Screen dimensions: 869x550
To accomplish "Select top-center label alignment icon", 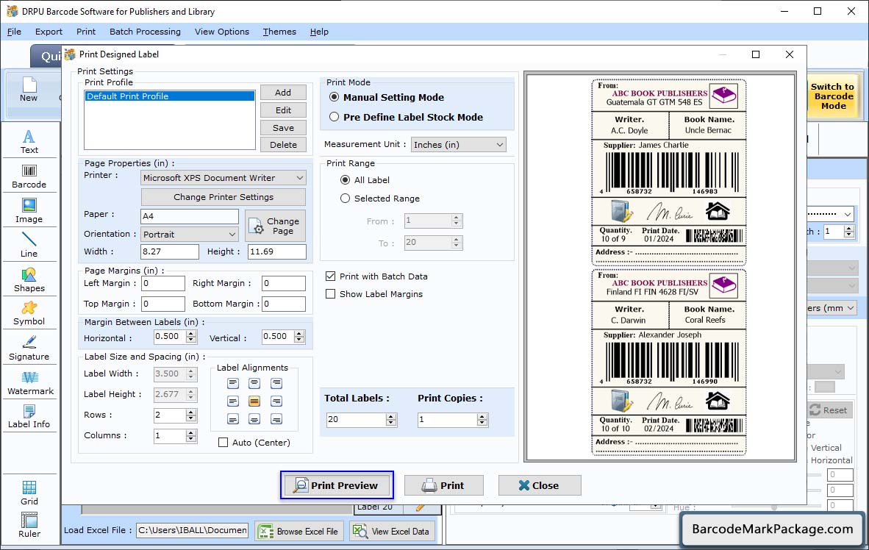I will [x=254, y=383].
